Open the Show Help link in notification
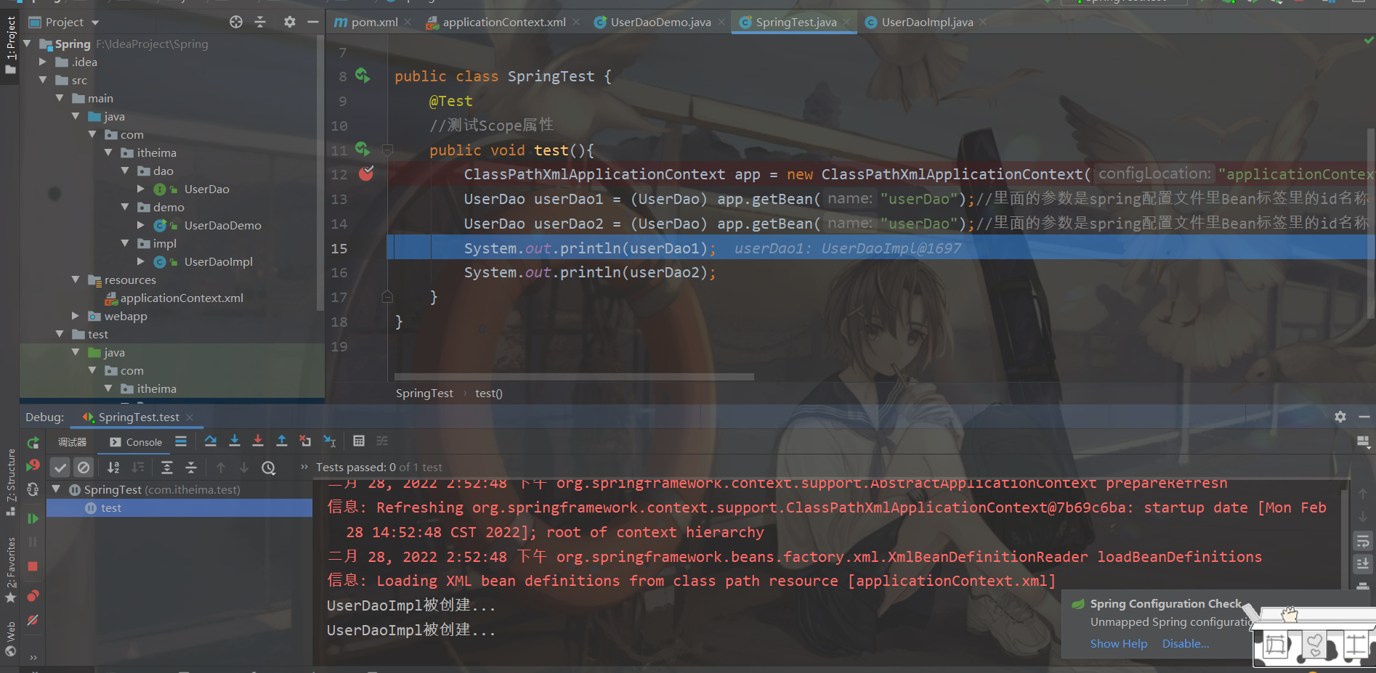Screen dimensions: 1376x673 1119,644
